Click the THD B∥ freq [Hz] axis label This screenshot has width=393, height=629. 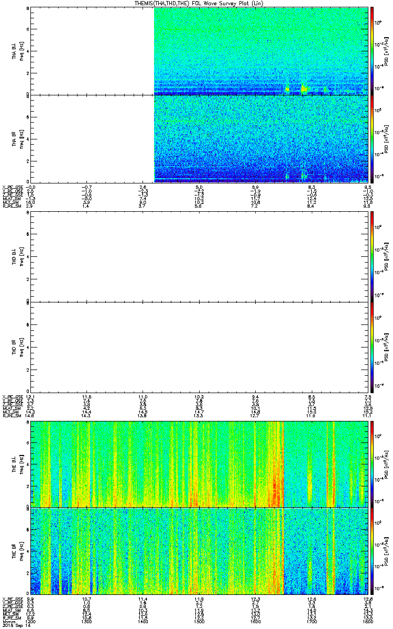pos(22,346)
